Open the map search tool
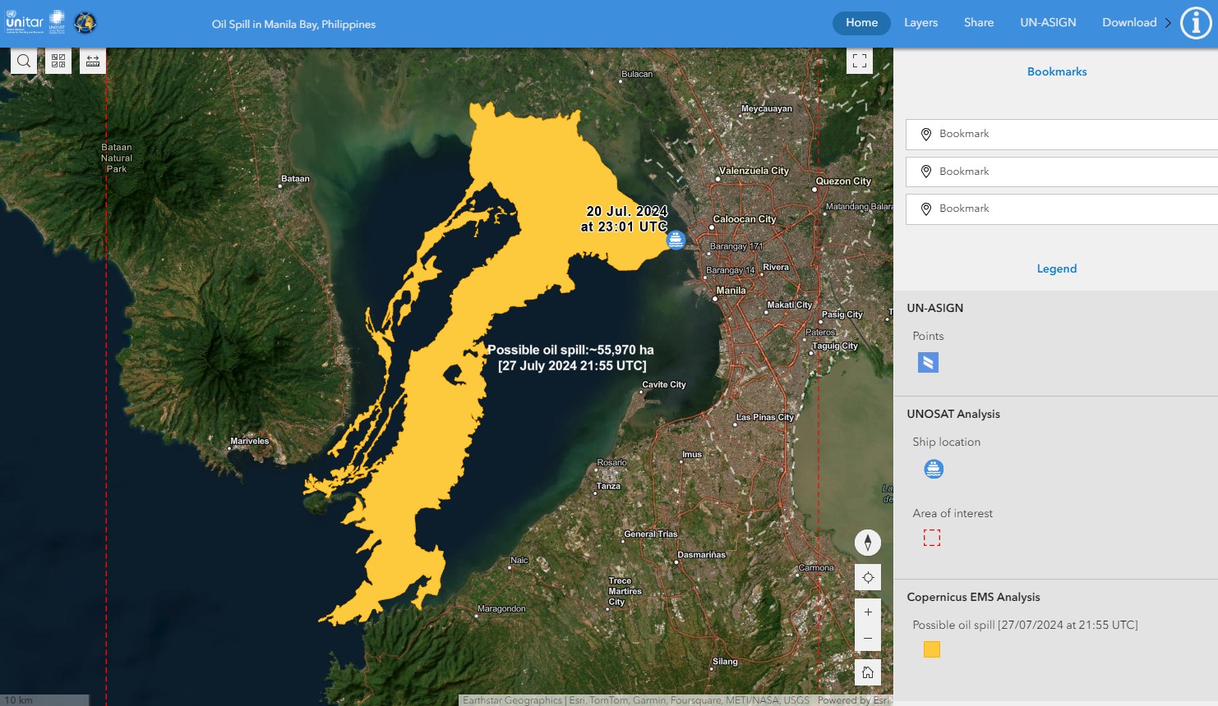 point(24,61)
